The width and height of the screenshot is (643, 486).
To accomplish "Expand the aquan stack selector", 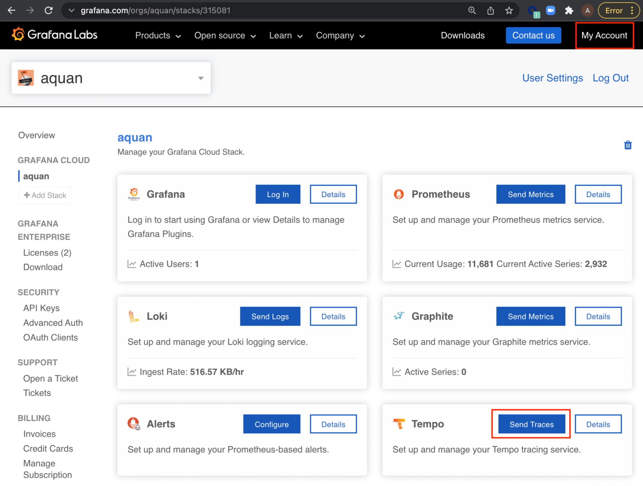I will coord(200,78).
